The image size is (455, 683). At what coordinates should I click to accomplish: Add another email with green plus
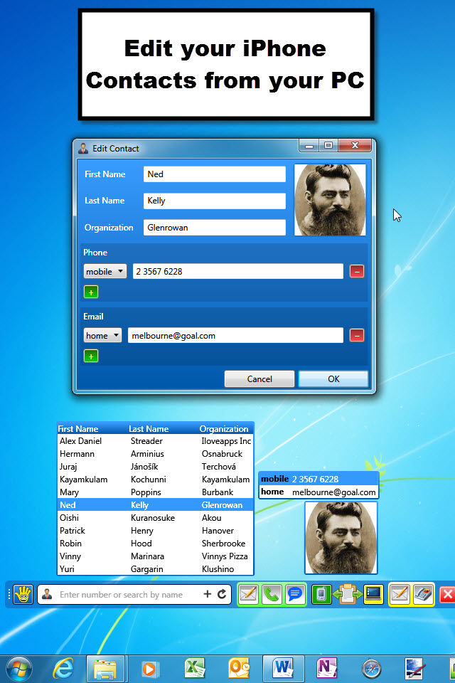[91, 356]
